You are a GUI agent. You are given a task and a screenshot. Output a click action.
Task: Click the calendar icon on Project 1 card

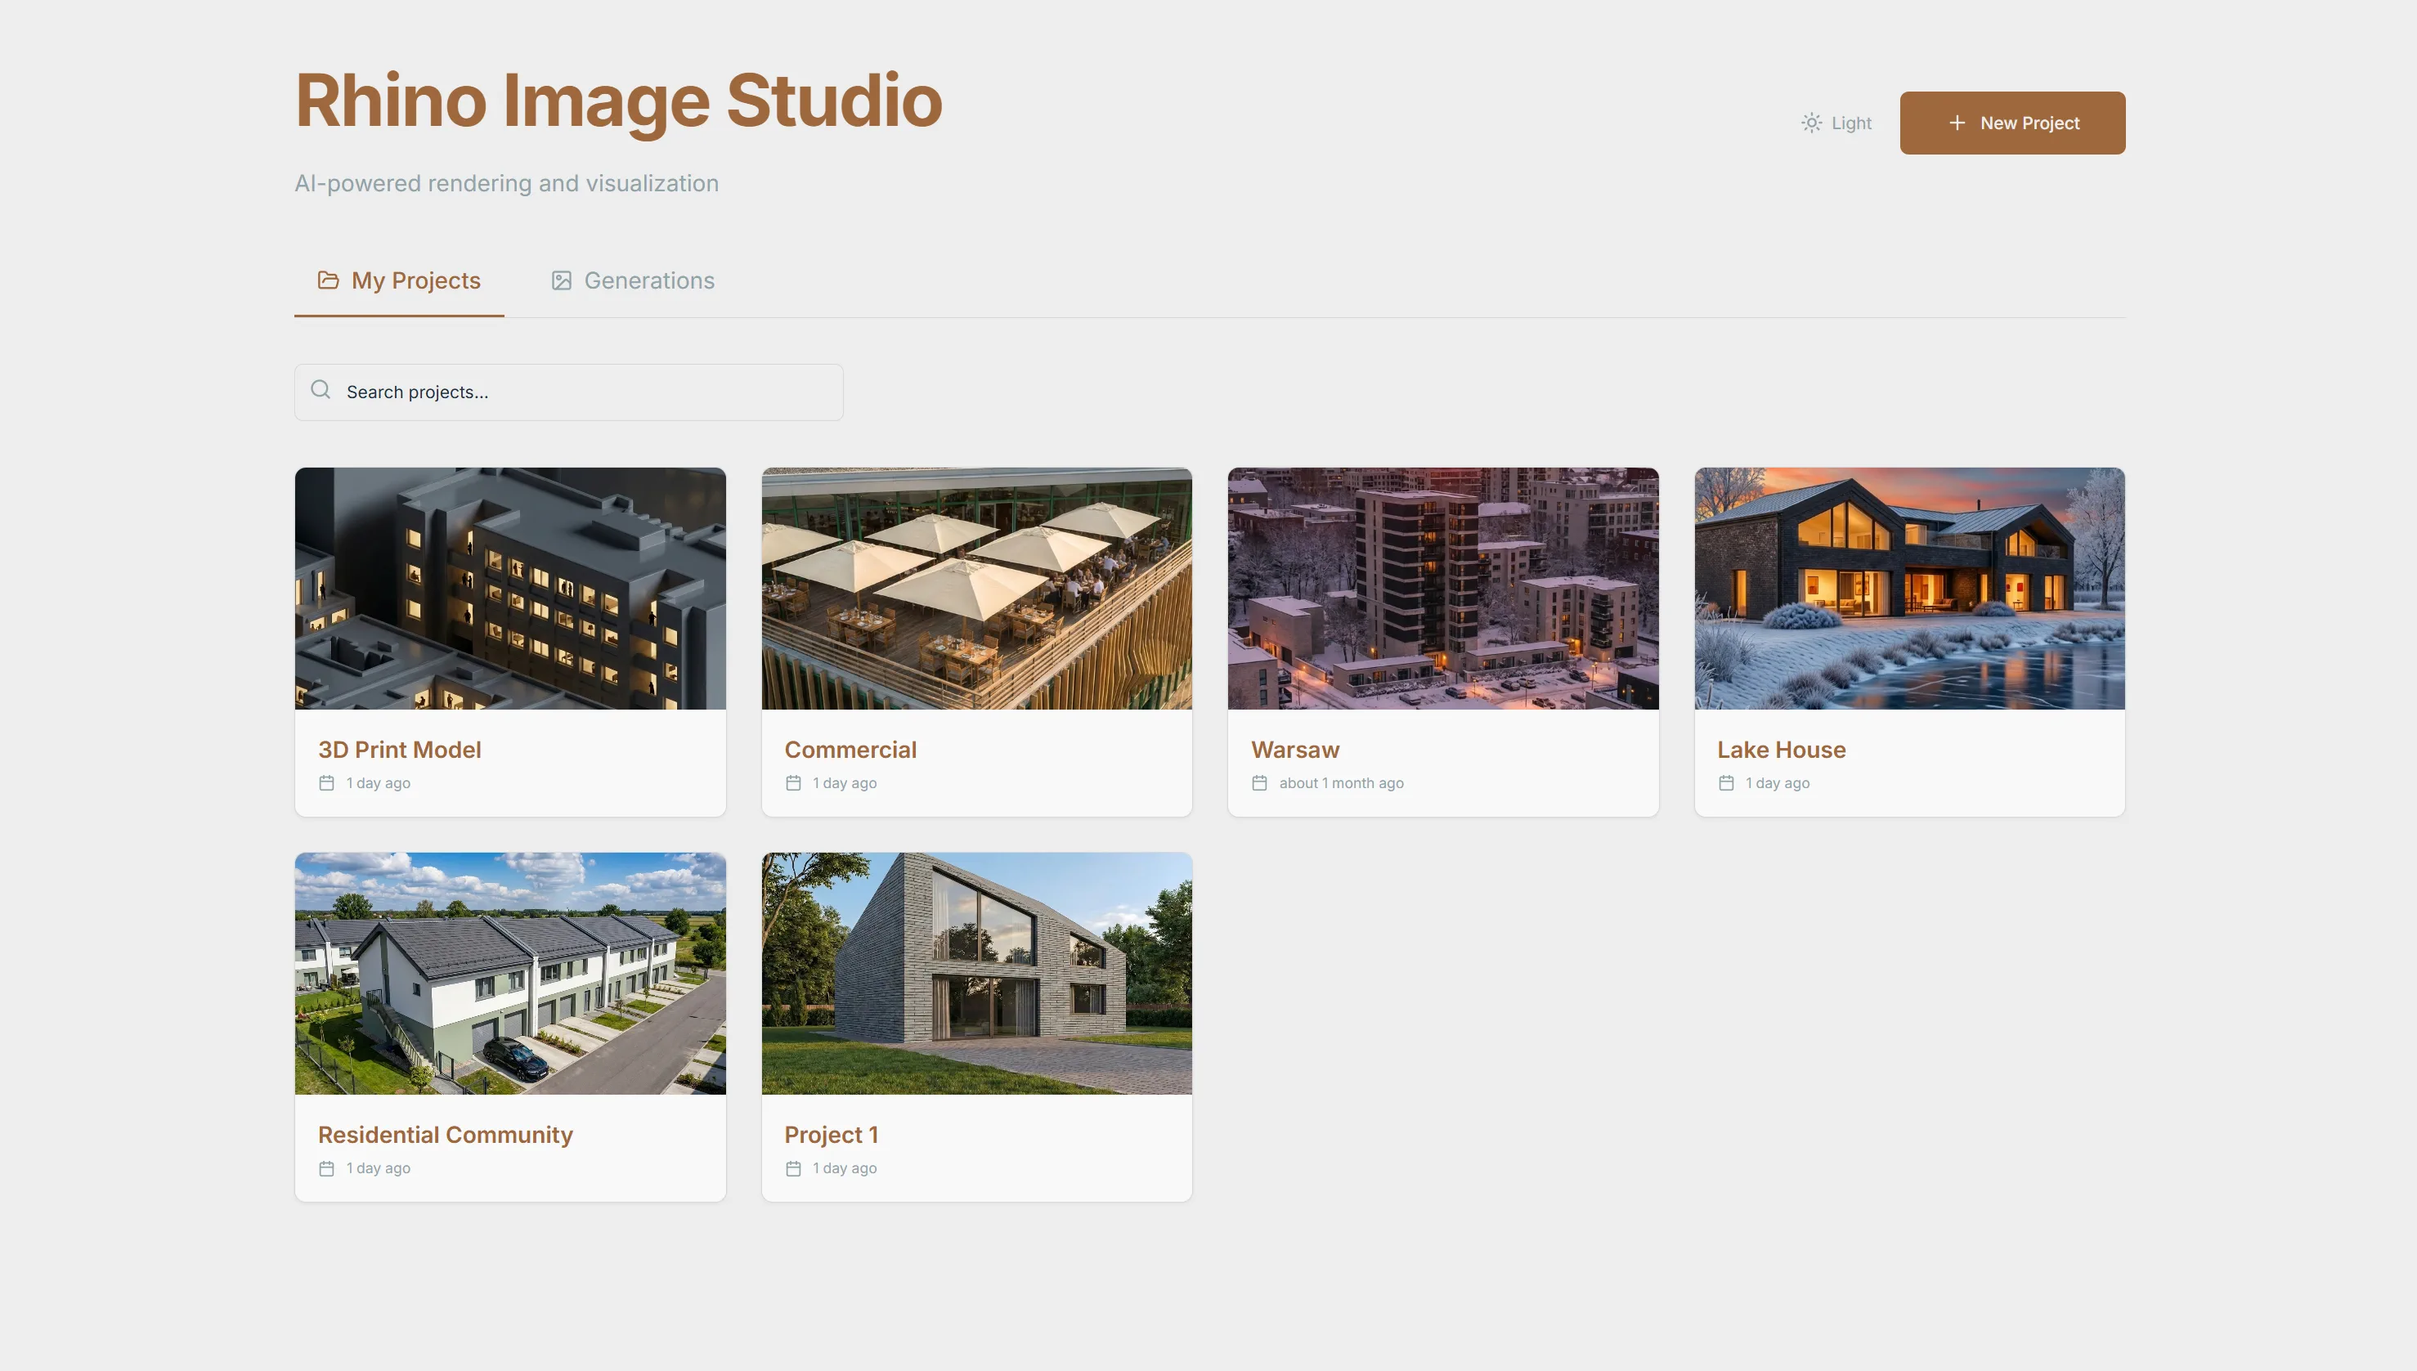[794, 1167]
